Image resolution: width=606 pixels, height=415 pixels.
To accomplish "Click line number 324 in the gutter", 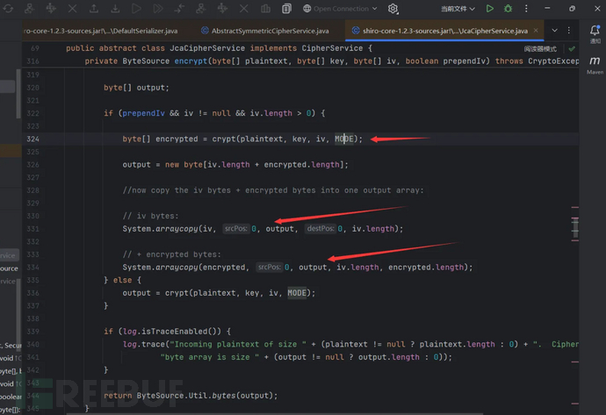I will [x=32, y=139].
